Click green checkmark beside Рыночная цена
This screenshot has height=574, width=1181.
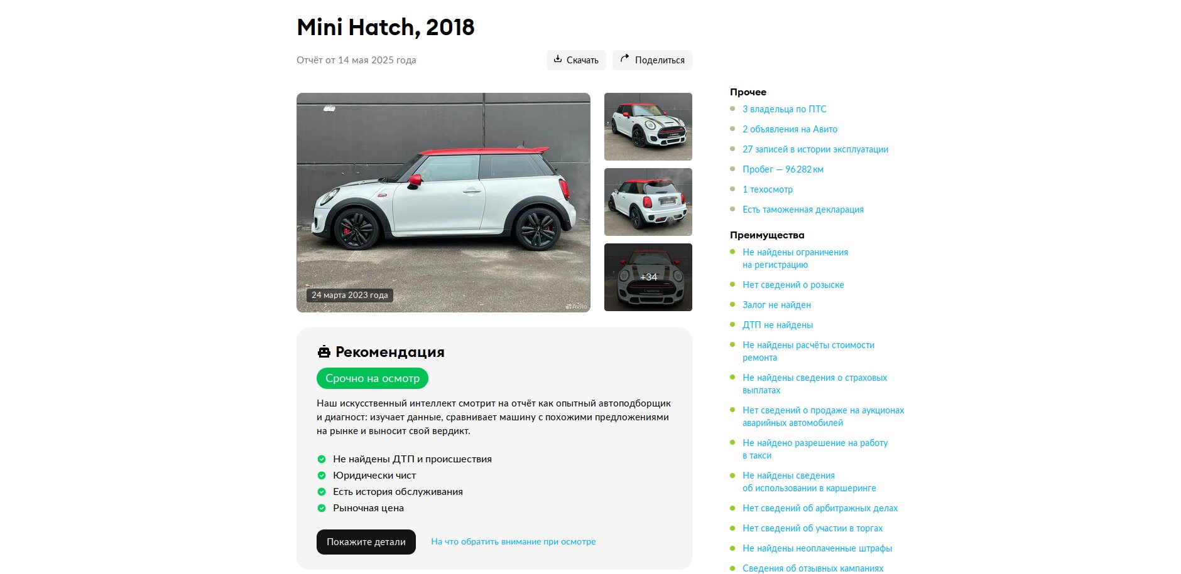coord(322,508)
